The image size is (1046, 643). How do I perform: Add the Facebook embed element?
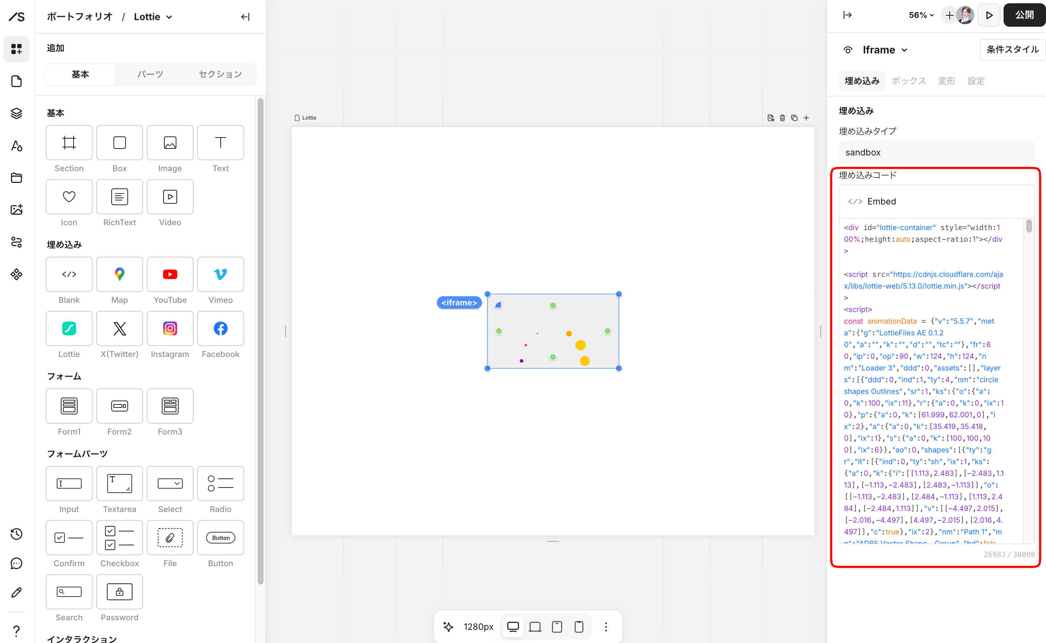(x=221, y=328)
